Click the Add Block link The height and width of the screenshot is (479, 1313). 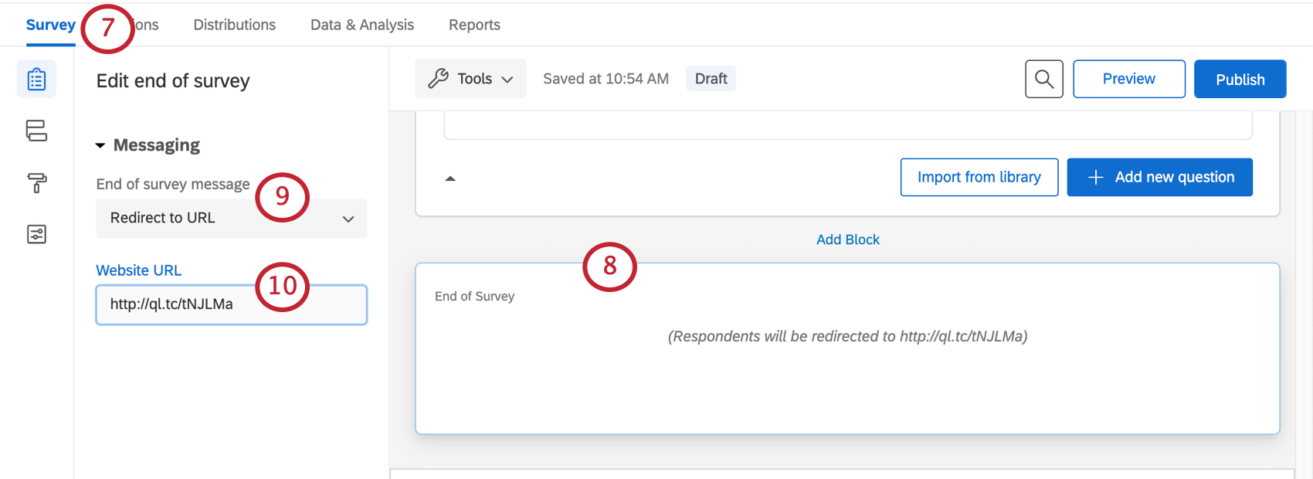847,239
